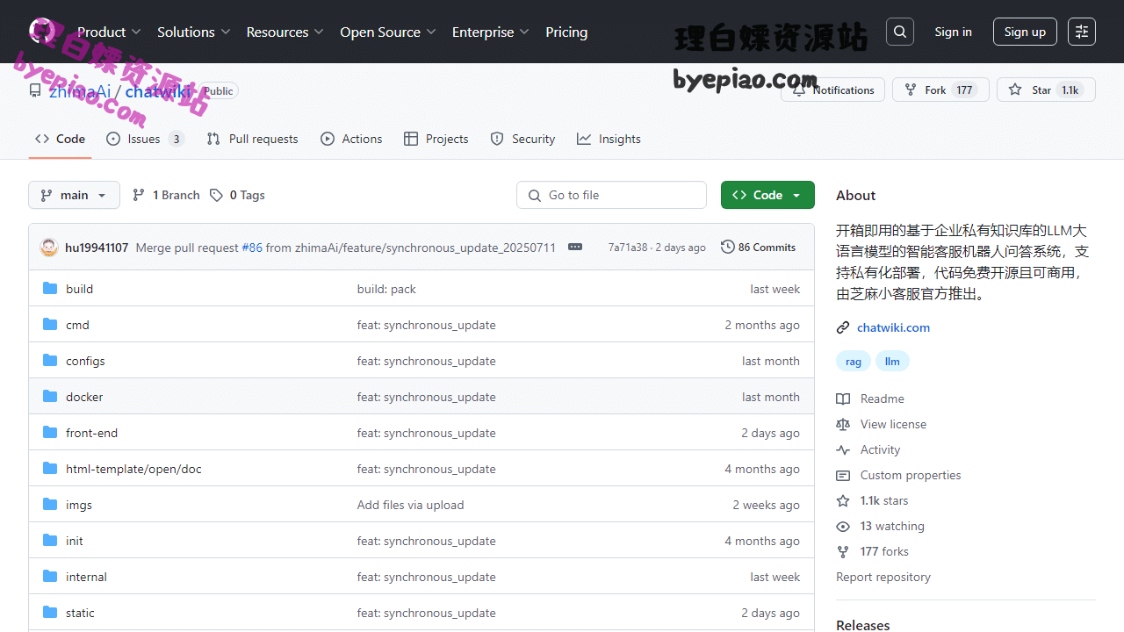Switch to the Insights tab
The width and height of the screenshot is (1124, 632).
pyautogui.click(x=609, y=139)
